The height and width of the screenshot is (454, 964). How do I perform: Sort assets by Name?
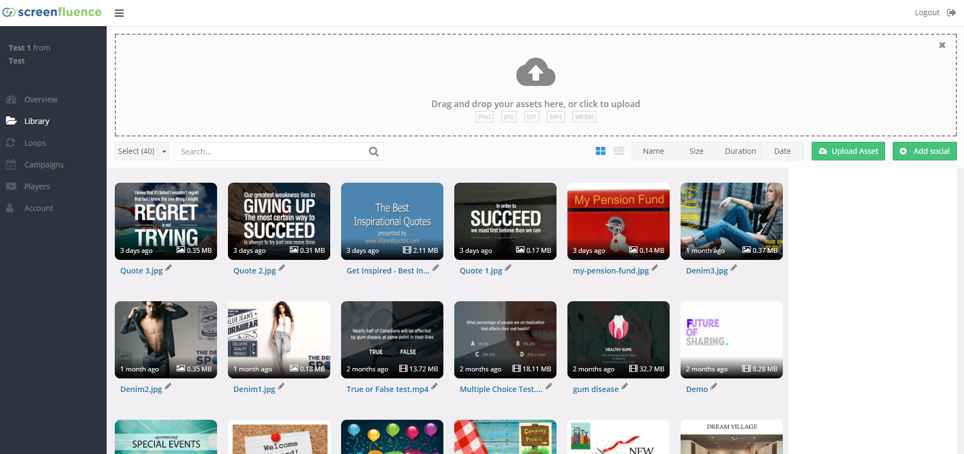click(653, 151)
